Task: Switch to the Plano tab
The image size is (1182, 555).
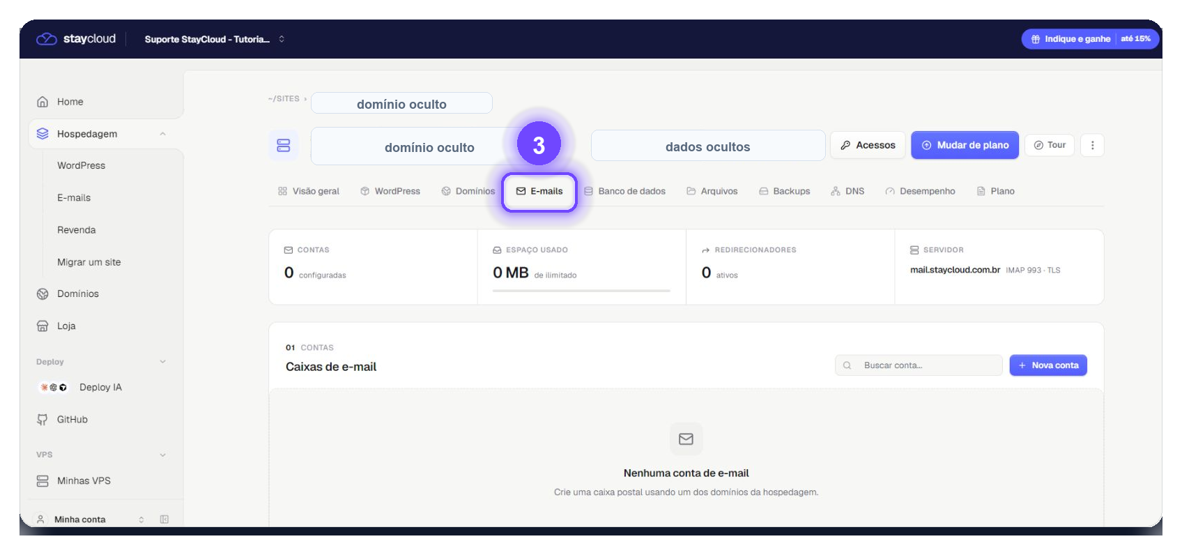Action: click(995, 191)
